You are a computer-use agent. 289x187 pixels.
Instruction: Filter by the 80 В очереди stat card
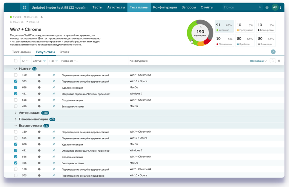point(266,40)
